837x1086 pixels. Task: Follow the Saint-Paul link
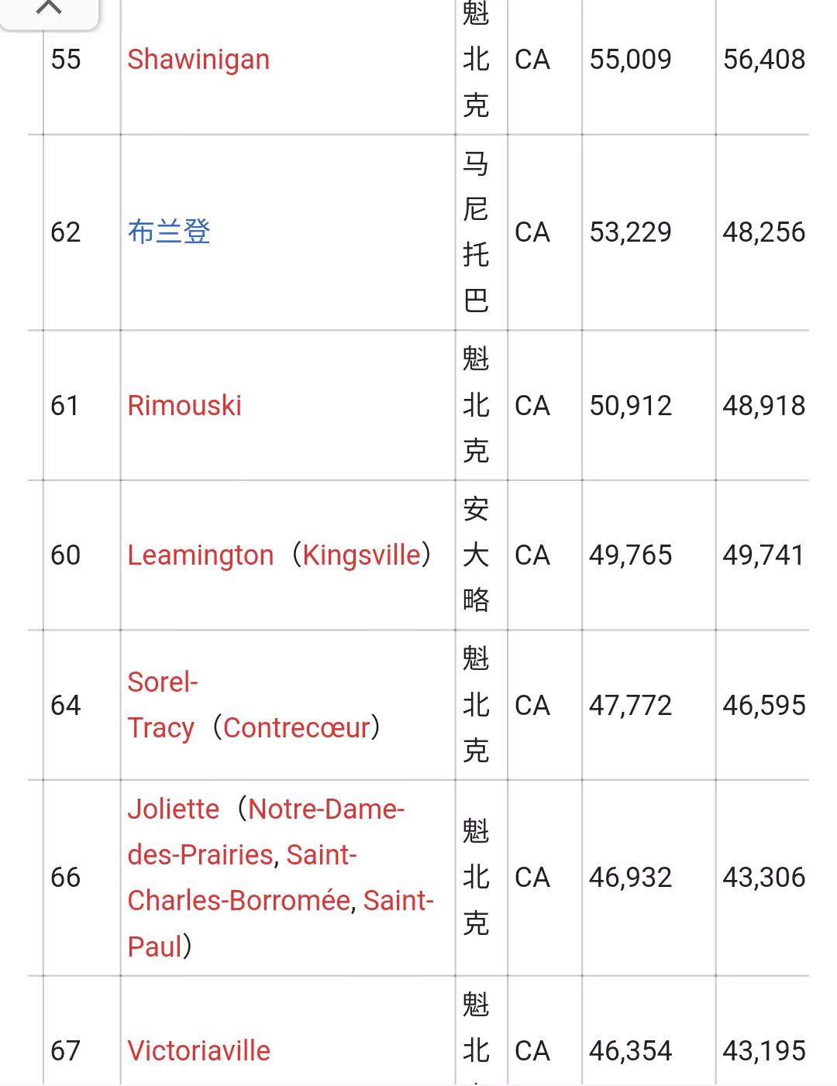coord(281,923)
